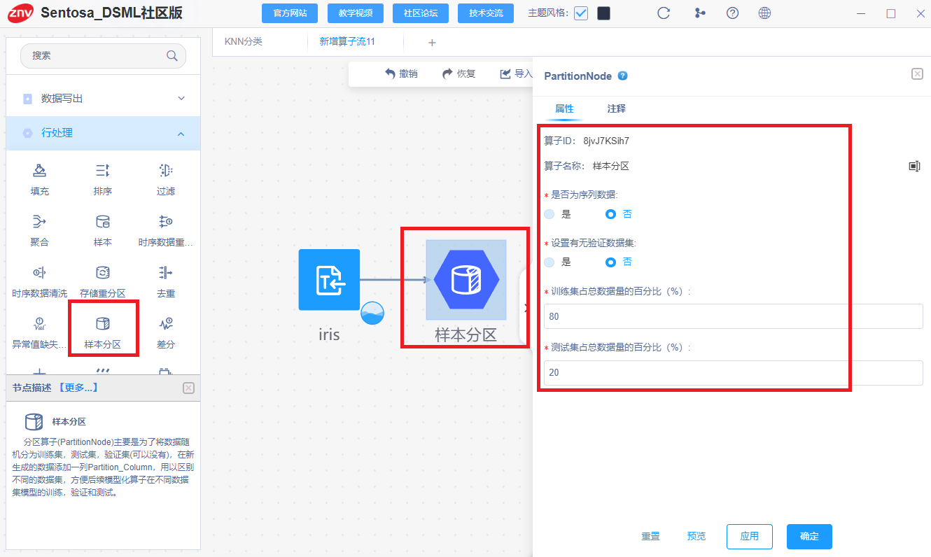Select the 聚合 (aggregate) operator icon

[x=40, y=222]
